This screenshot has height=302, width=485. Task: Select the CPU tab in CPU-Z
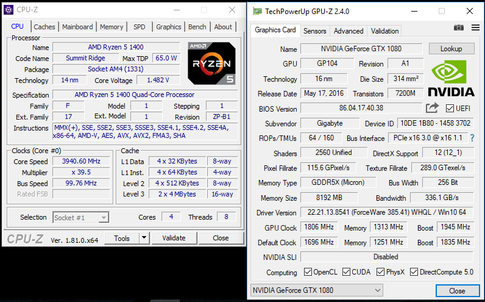pyautogui.click(x=17, y=26)
